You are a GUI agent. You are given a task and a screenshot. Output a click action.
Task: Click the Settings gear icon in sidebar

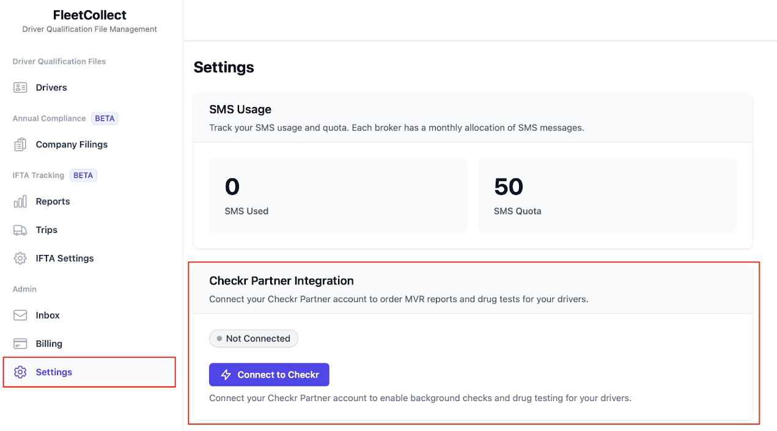[20, 372]
